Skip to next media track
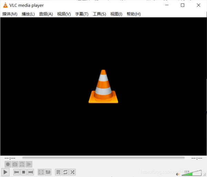 (x=31, y=172)
